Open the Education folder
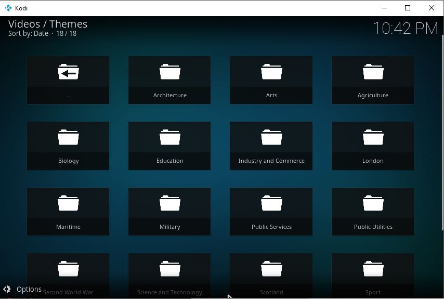This screenshot has width=444, height=299. click(169, 146)
